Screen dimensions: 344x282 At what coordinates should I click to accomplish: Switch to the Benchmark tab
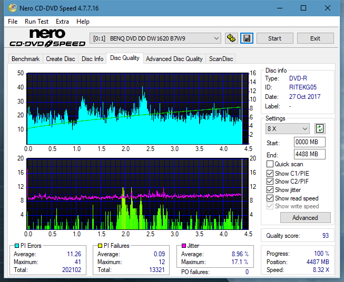tap(26, 59)
